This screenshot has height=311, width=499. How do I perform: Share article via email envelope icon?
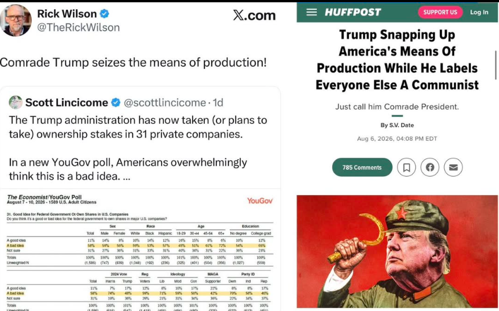click(x=453, y=167)
